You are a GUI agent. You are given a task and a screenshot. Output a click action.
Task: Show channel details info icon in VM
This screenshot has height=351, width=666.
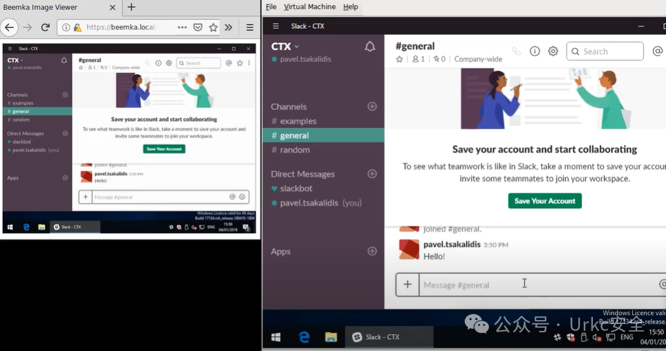(x=535, y=51)
